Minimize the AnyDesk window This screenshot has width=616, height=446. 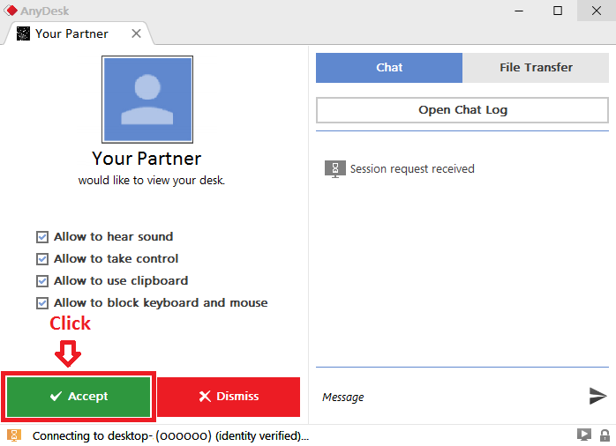(x=519, y=11)
